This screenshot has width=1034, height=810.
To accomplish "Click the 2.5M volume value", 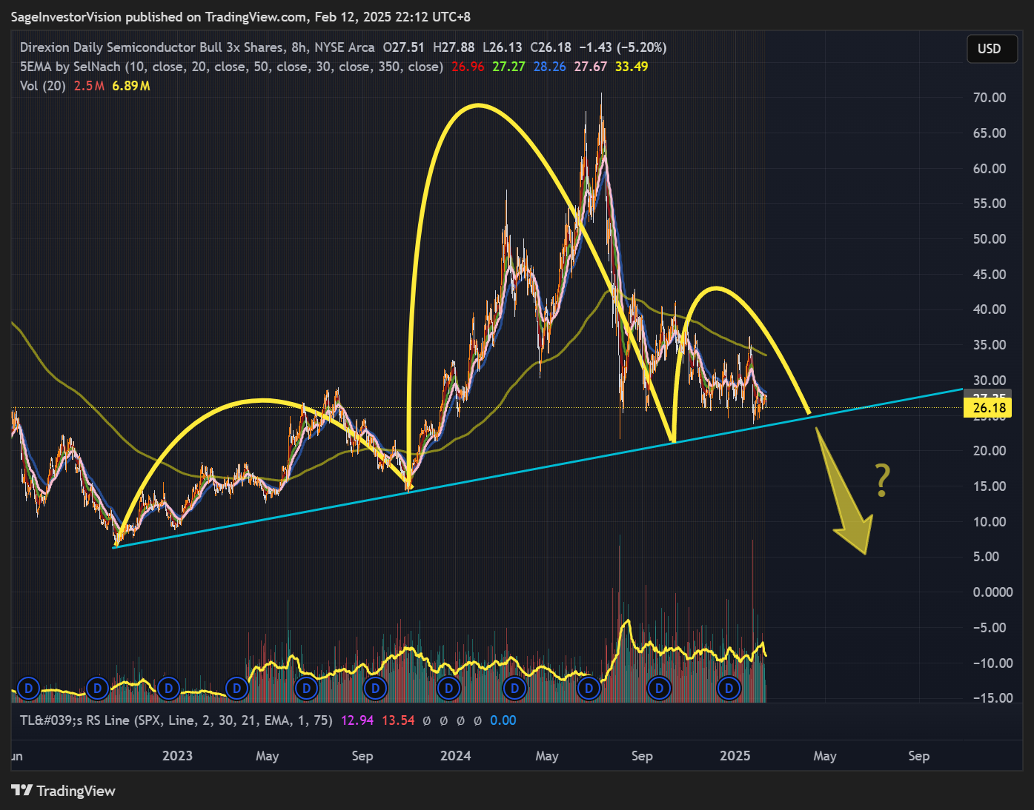I will (89, 86).
